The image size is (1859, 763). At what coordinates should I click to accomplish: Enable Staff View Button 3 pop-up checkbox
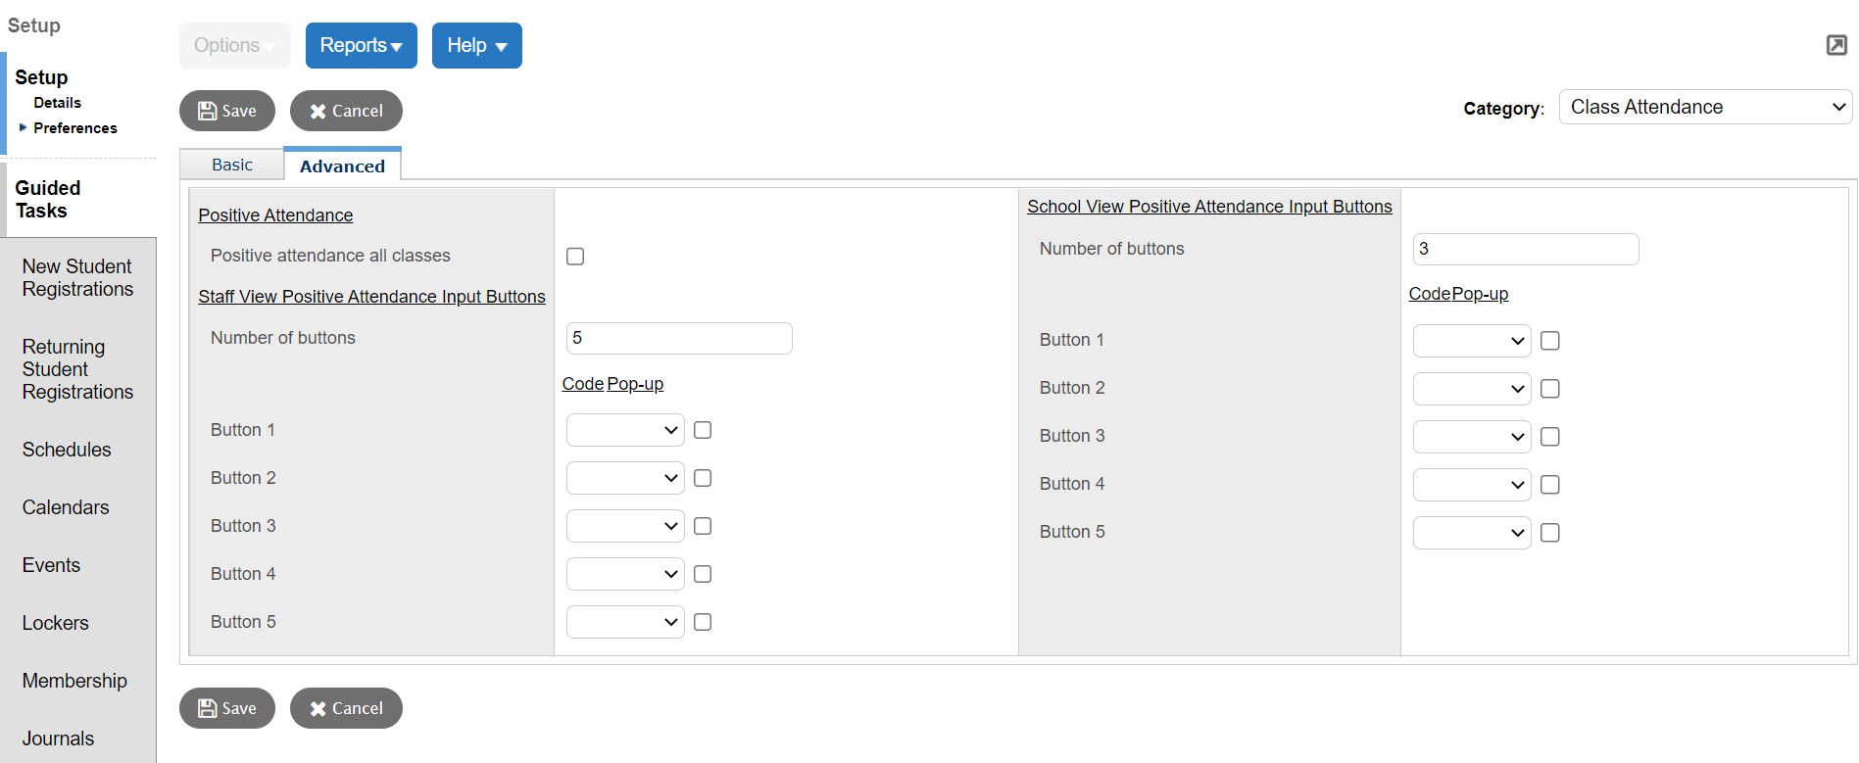[x=703, y=526]
